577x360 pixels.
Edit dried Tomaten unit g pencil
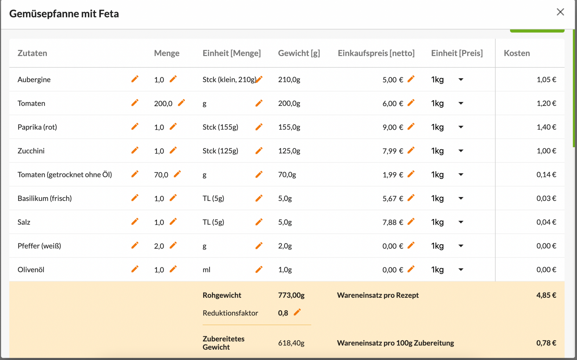[x=259, y=175]
